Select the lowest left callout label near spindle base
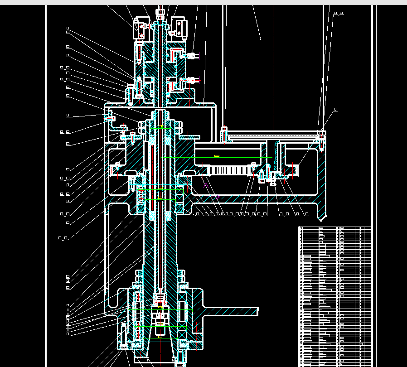The width and height of the screenshot is (407, 367). click(68, 334)
